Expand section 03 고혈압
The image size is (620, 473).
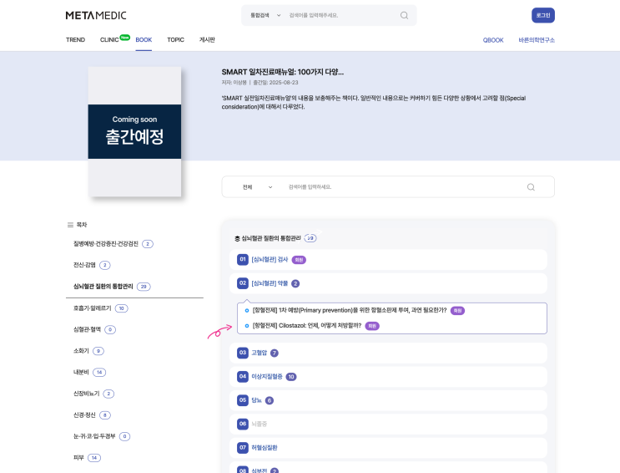388,353
